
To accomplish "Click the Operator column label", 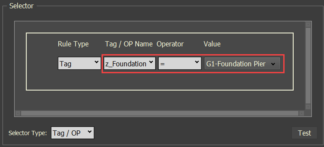I will [170, 44].
